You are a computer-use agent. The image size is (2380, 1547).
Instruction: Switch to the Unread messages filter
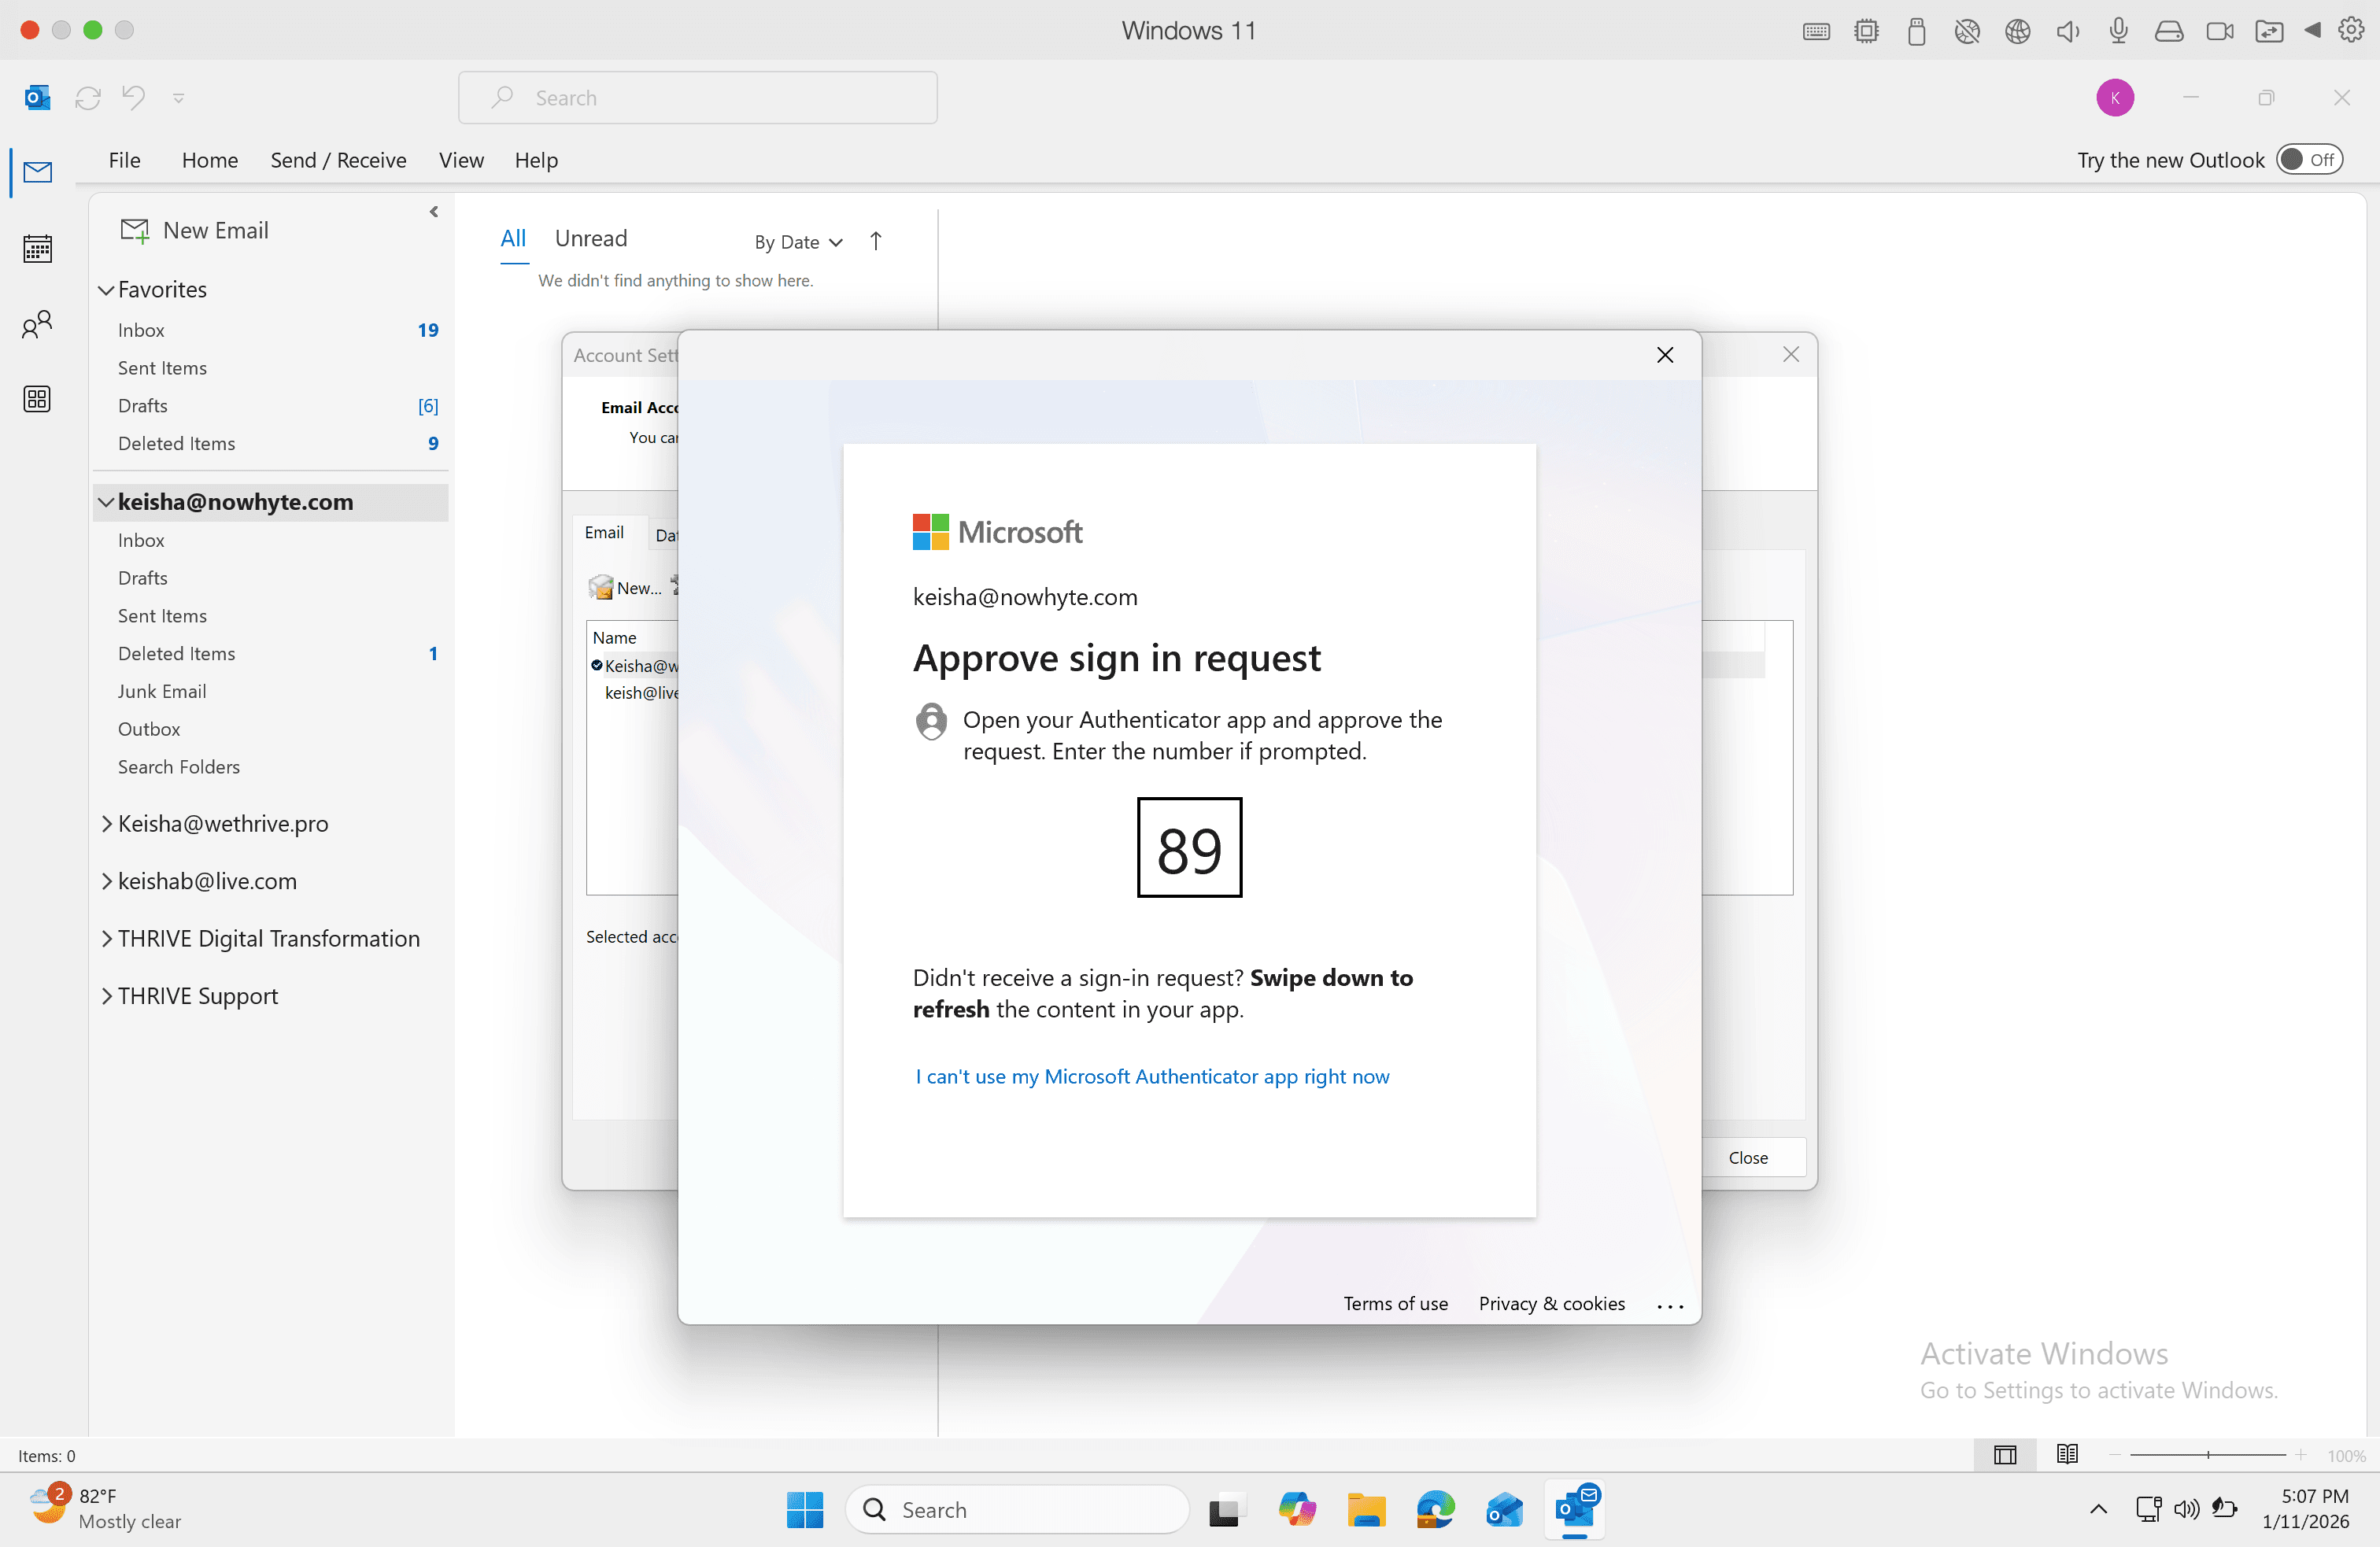click(591, 238)
